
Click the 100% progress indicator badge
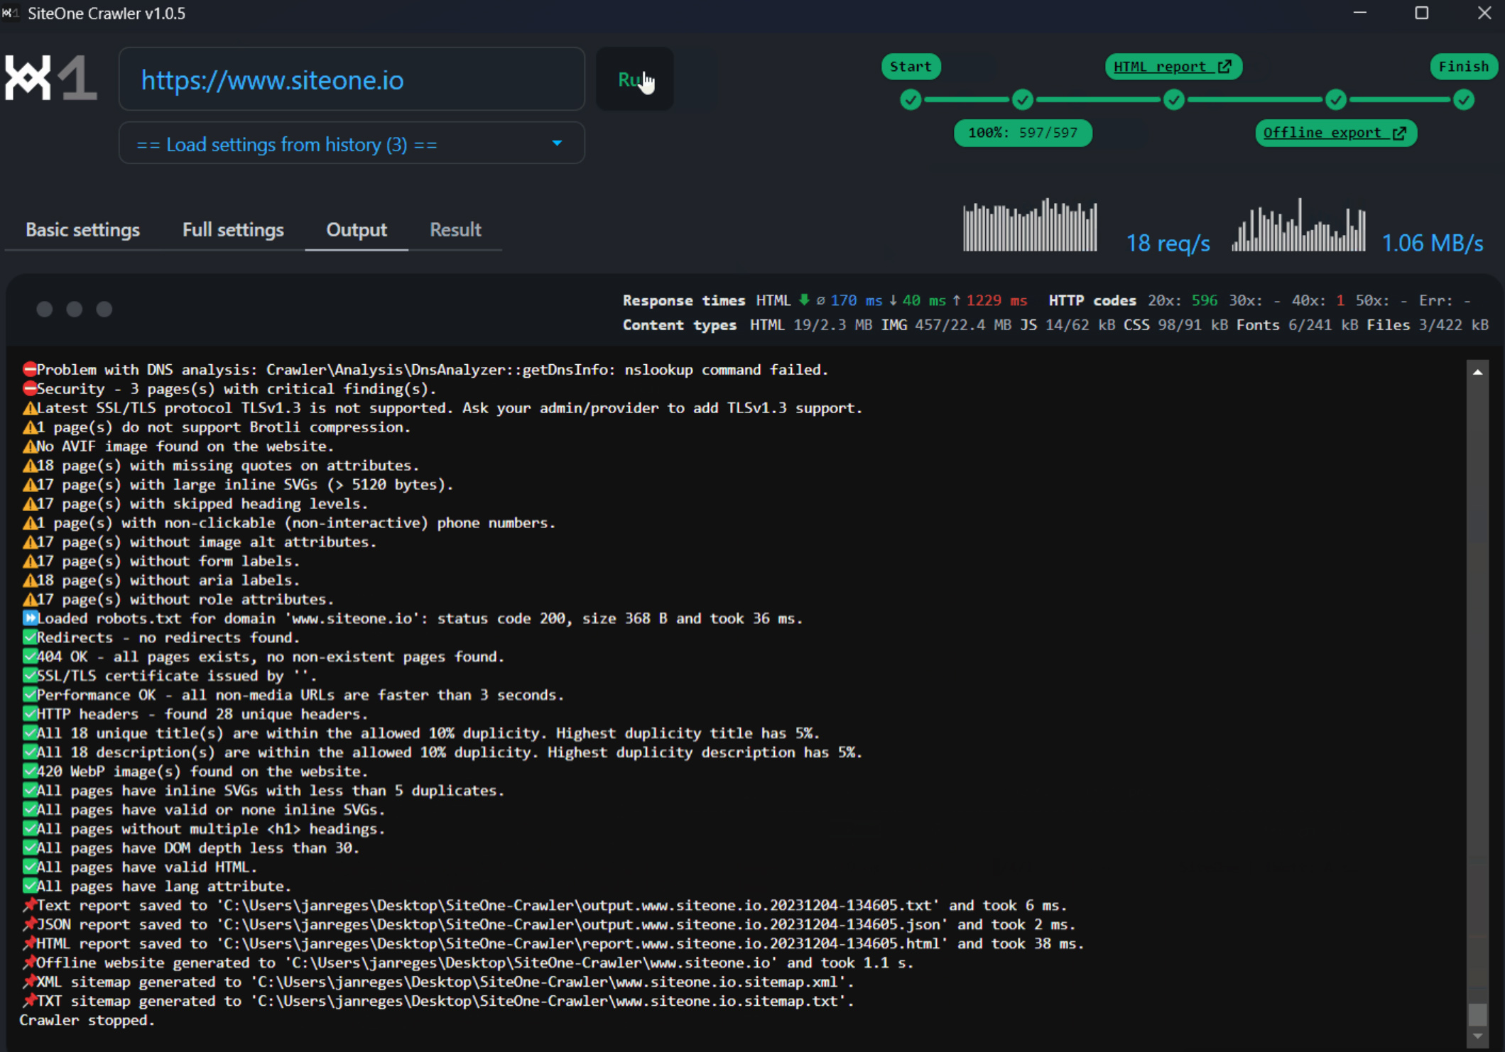(x=1022, y=133)
